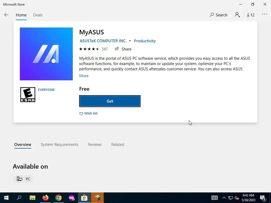Open the Windows Start menu
This screenshot has height=203, width=271.
6,198
